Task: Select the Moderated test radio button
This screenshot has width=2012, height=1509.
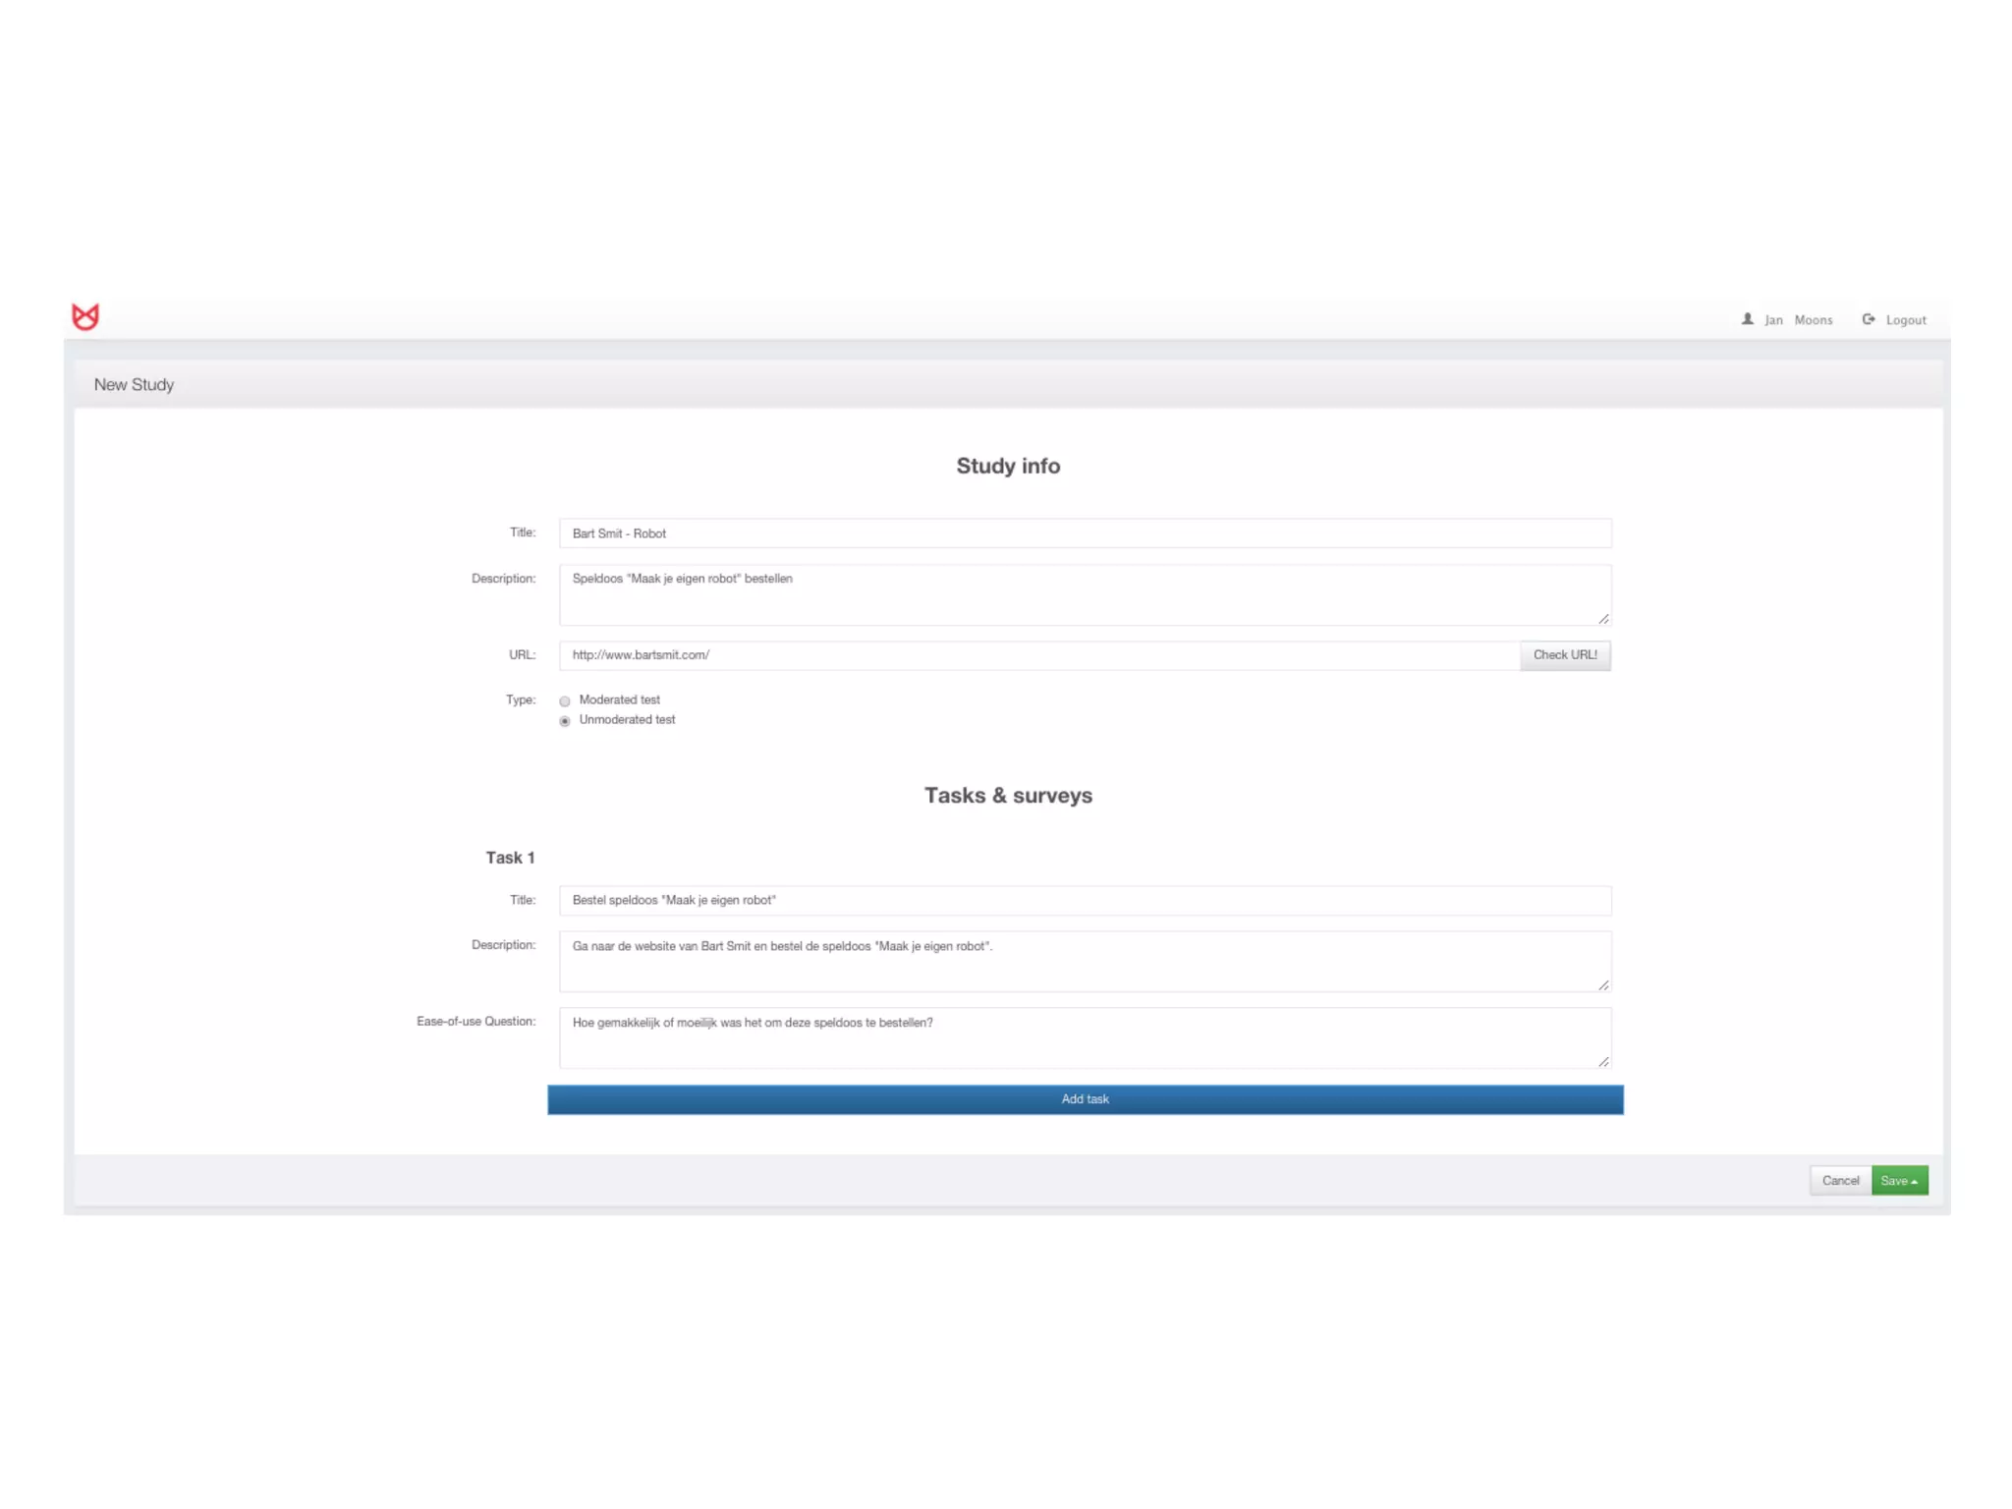Action: pos(565,701)
